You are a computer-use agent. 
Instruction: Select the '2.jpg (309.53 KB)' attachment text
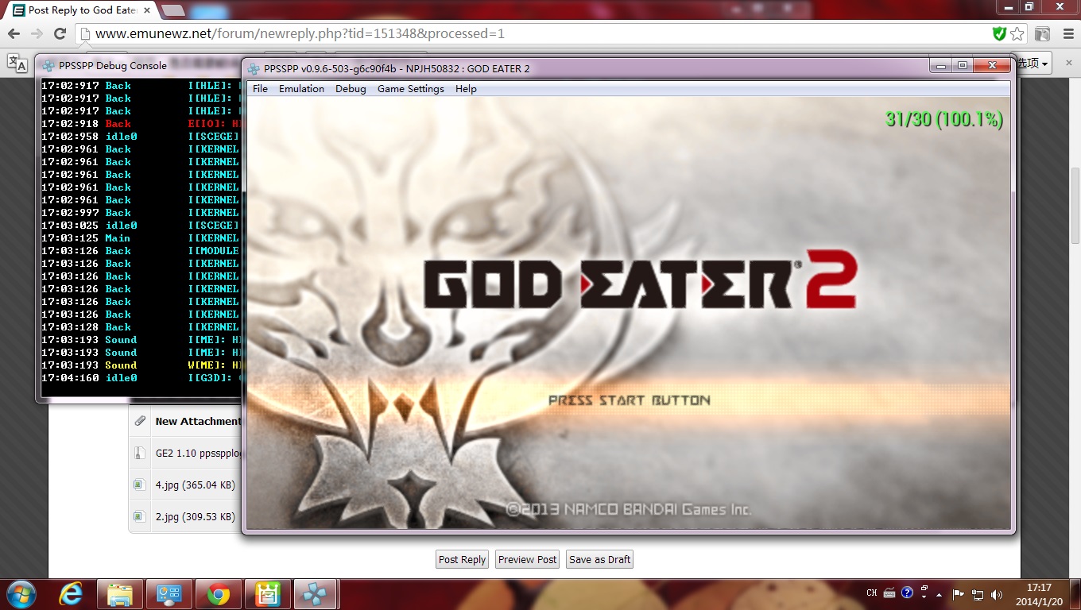point(195,516)
